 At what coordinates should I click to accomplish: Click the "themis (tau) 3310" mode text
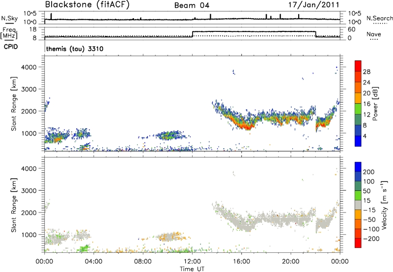coord(75,49)
